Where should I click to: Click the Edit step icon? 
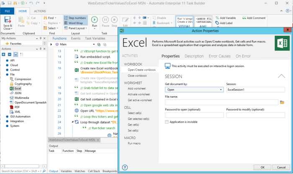125,20
